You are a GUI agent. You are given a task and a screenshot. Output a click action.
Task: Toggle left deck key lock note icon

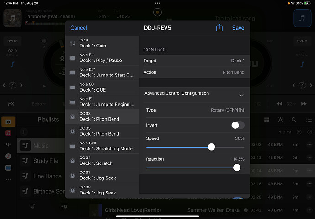12,64
